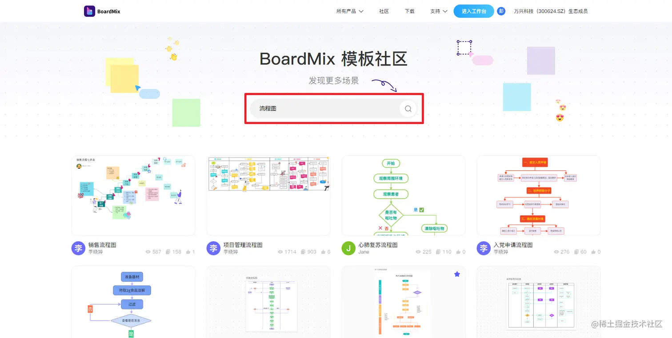Image resolution: width=672 pixels, height=338 pixels.
Task: Click the copy count 110
Action: (x=447, y=252)
